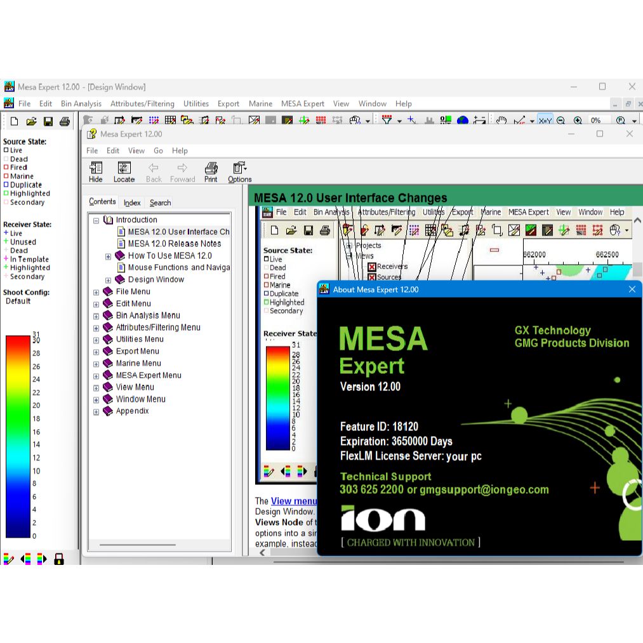Viewport: 643px width, 643px height.
Task: Click the blue plus receiver icon
Action: (412, 120)
